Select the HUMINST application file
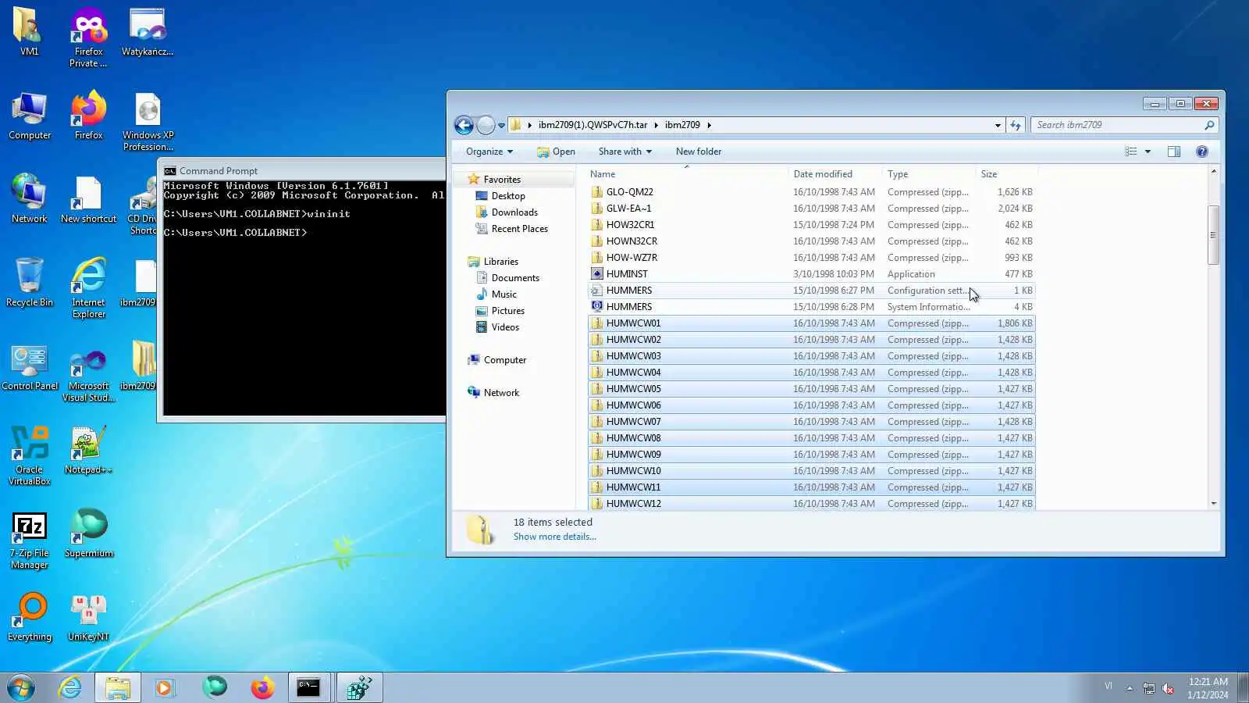1249x703 pixels. click(812, 274)
